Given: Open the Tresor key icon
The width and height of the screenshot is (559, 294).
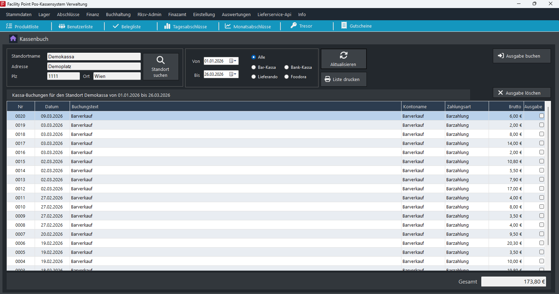Looking at the screenshot, I should pos(294,26).
